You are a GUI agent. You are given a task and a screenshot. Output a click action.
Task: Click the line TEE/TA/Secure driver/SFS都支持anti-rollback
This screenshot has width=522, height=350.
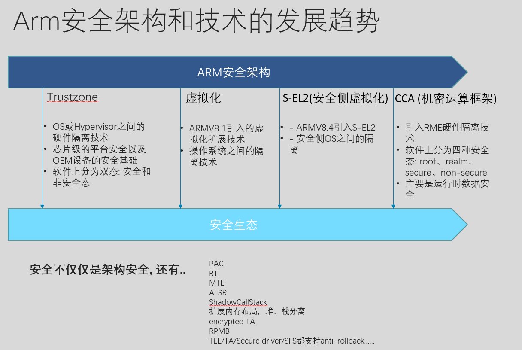coord(292,341)
